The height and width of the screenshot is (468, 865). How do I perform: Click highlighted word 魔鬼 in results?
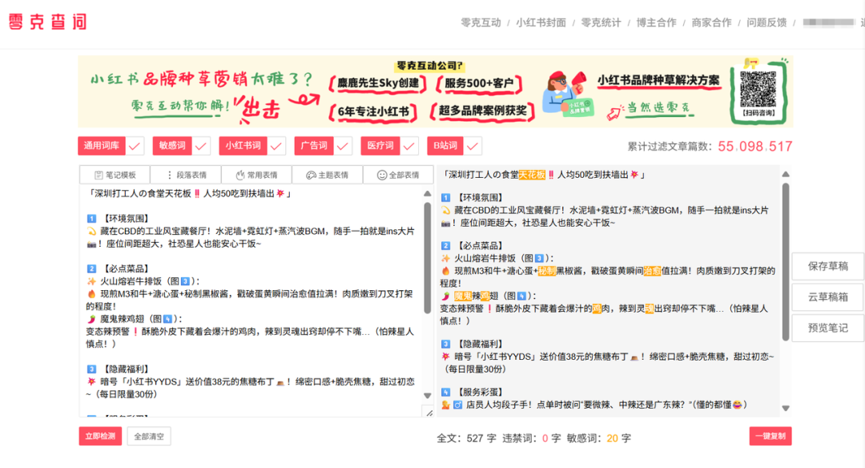(463, 297)
